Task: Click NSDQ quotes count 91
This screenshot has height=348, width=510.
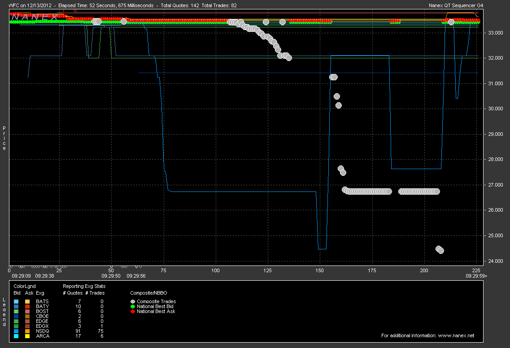Action: [x=78, y=331]
